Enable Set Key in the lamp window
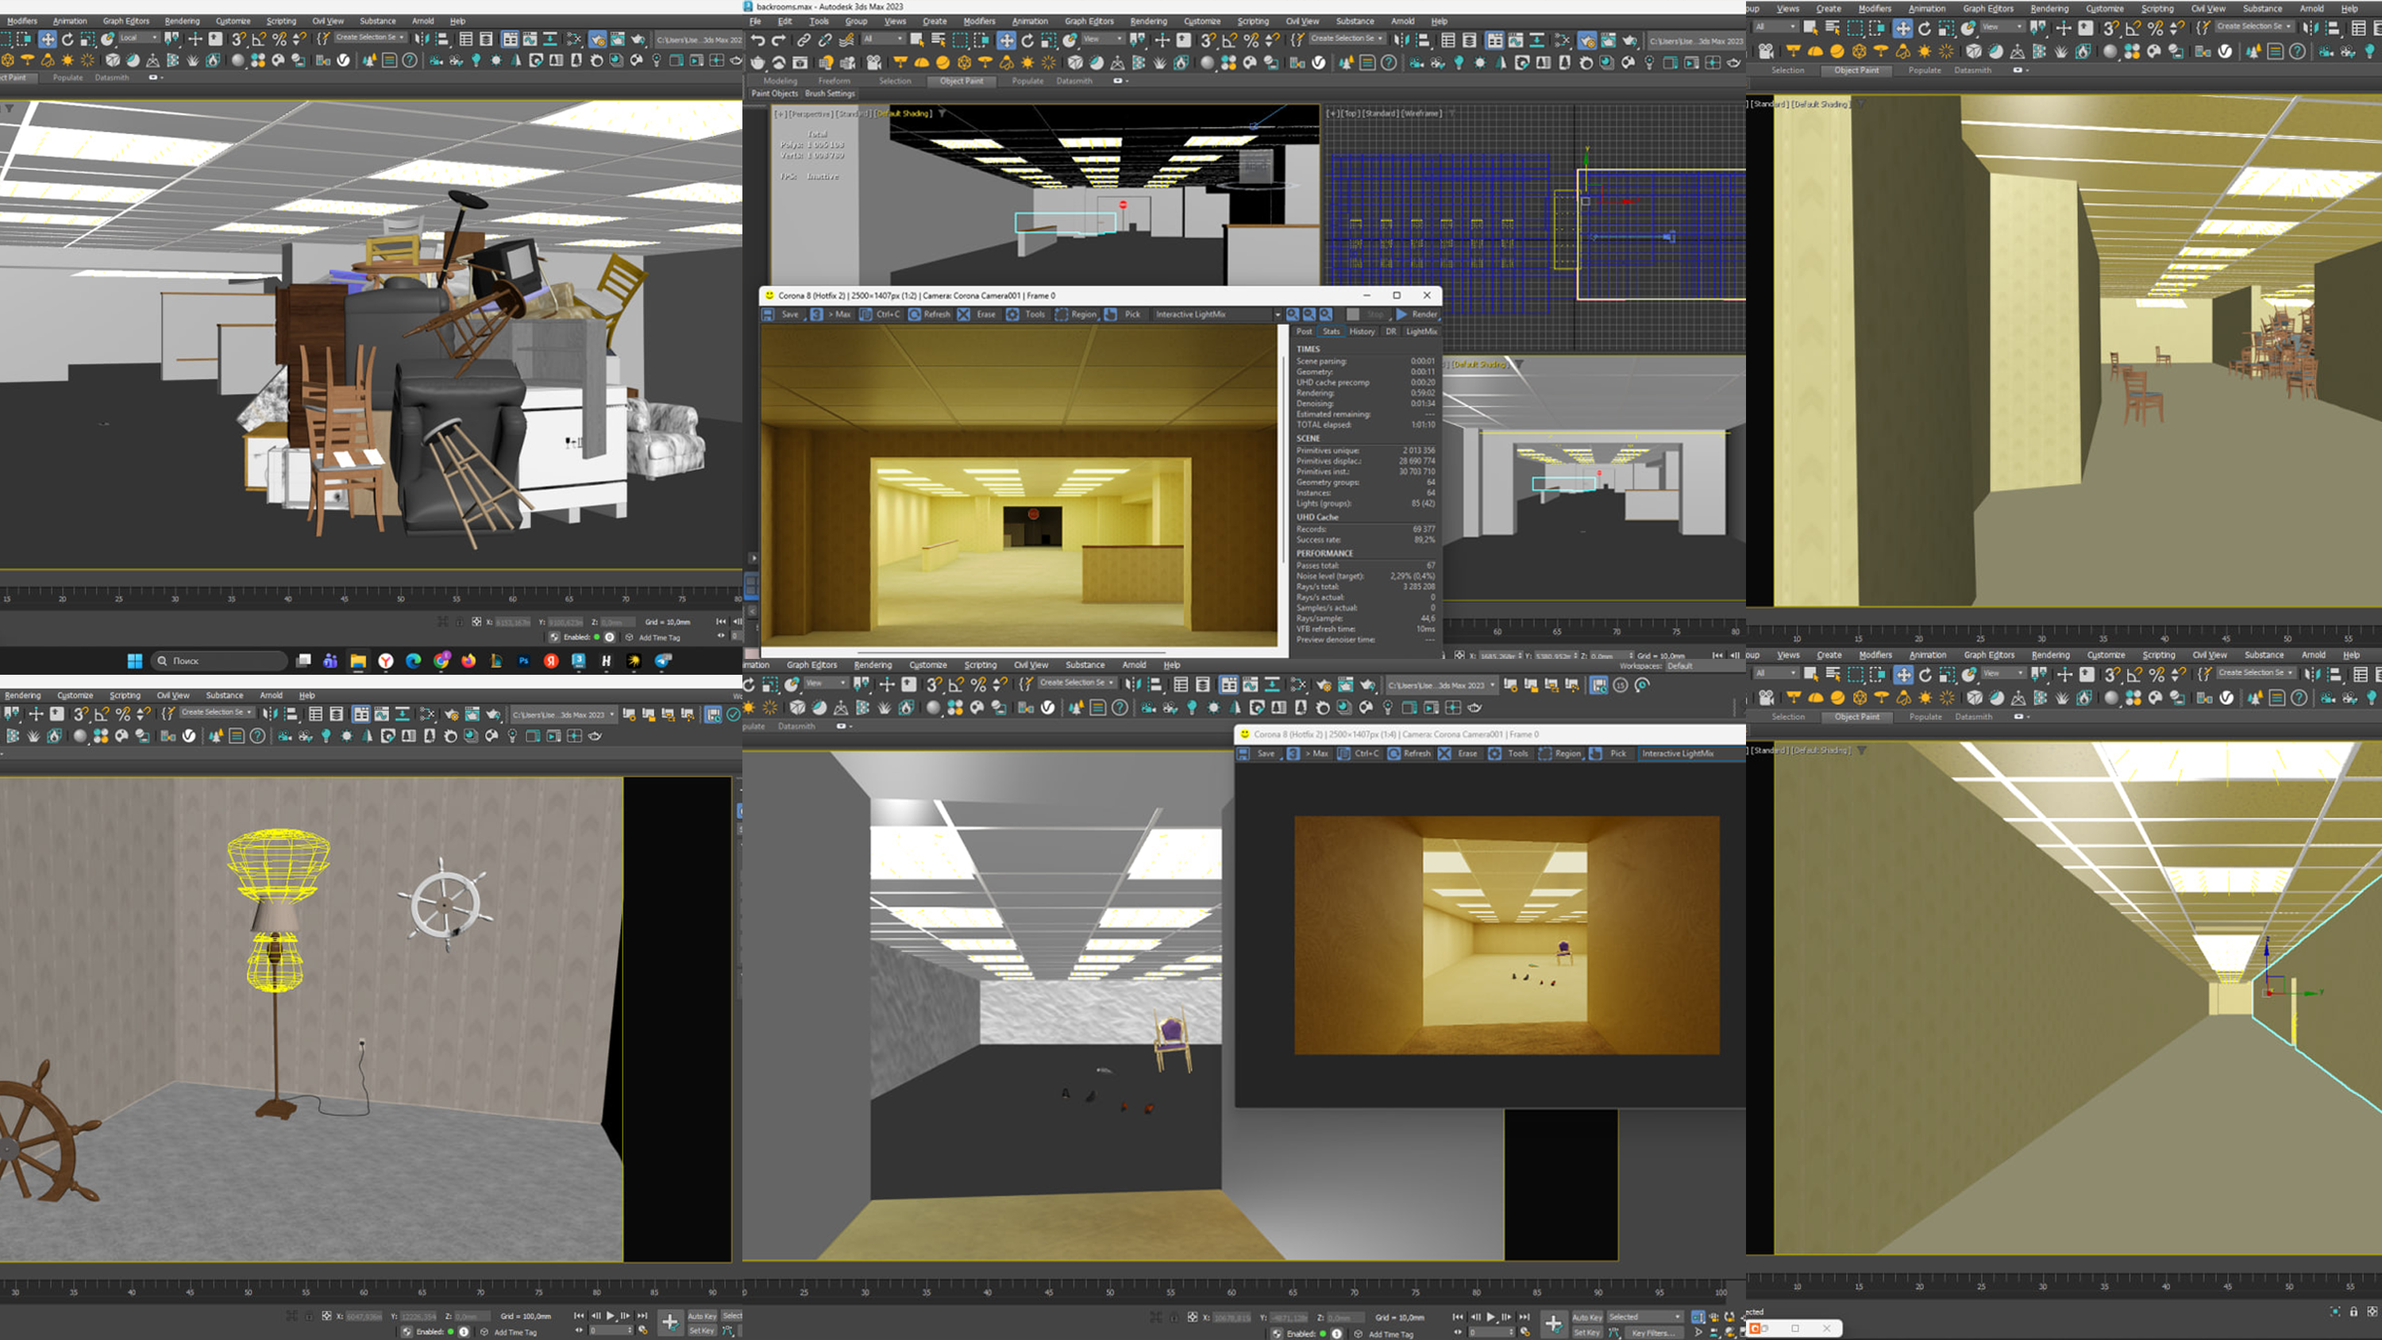2382x1340 pixels. click(702, 1330)
